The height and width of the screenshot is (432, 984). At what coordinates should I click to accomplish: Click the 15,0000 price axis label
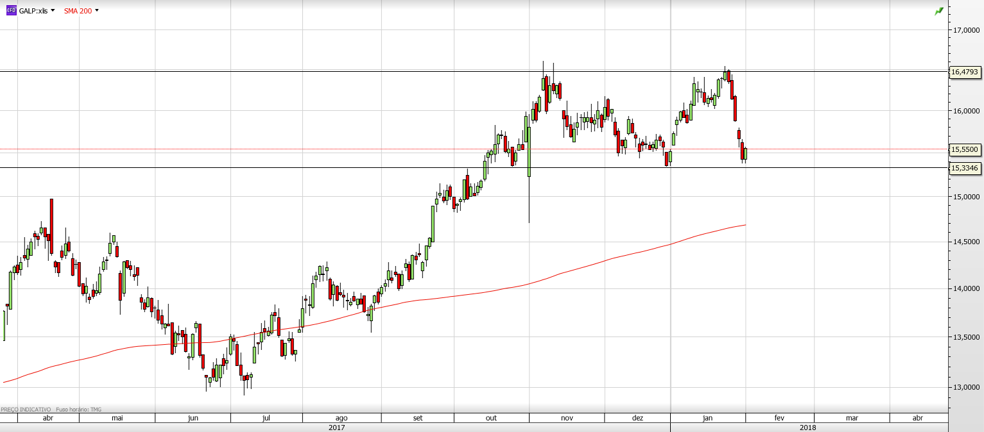point(966,197)
